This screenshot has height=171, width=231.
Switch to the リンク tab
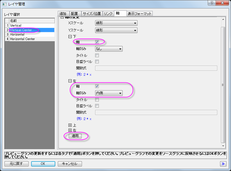point(108,14)
